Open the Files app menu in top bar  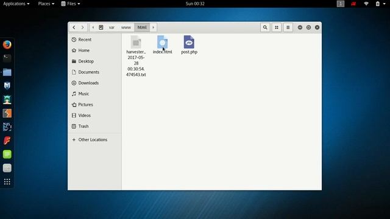[x=71, y=4]
